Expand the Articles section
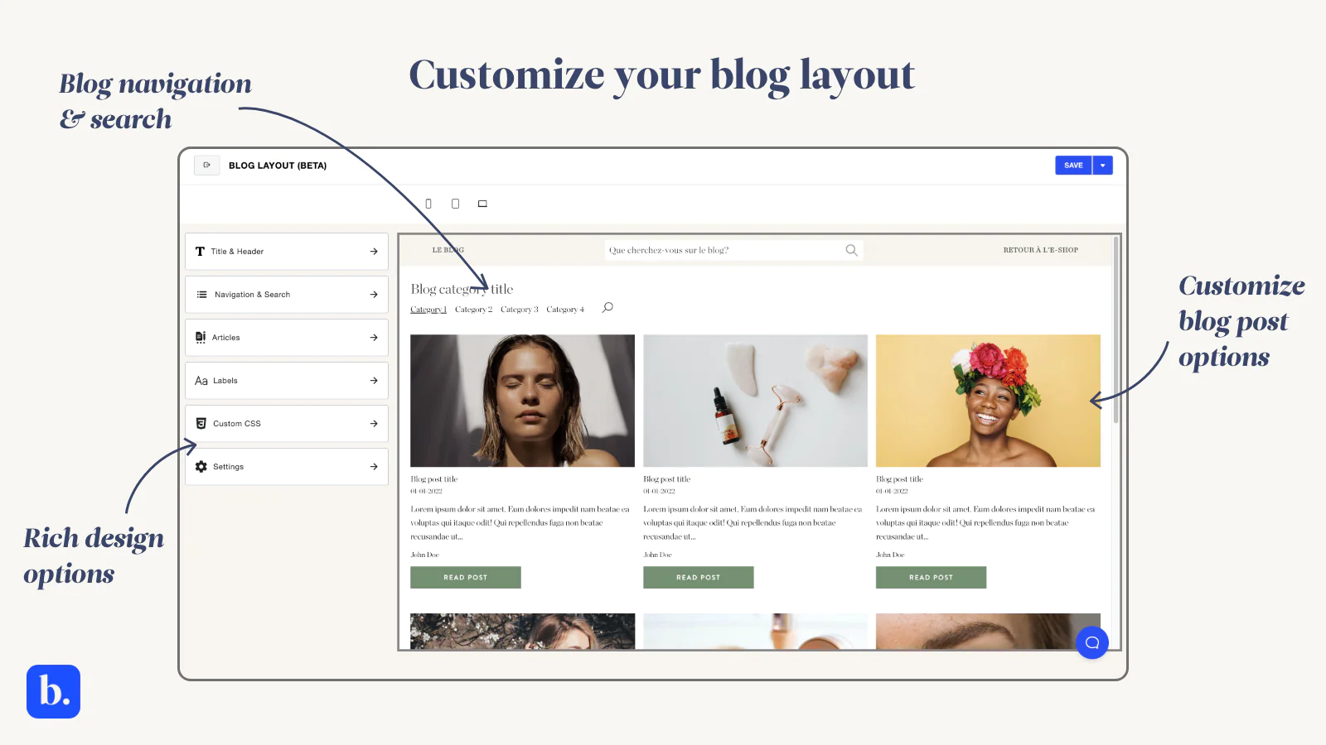The height and width of the screenshot is (745, 1326). coord(287,338)
